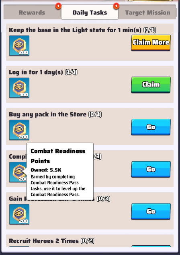
Task: Select the Daily Tasks tab
Action: (90, 12)
